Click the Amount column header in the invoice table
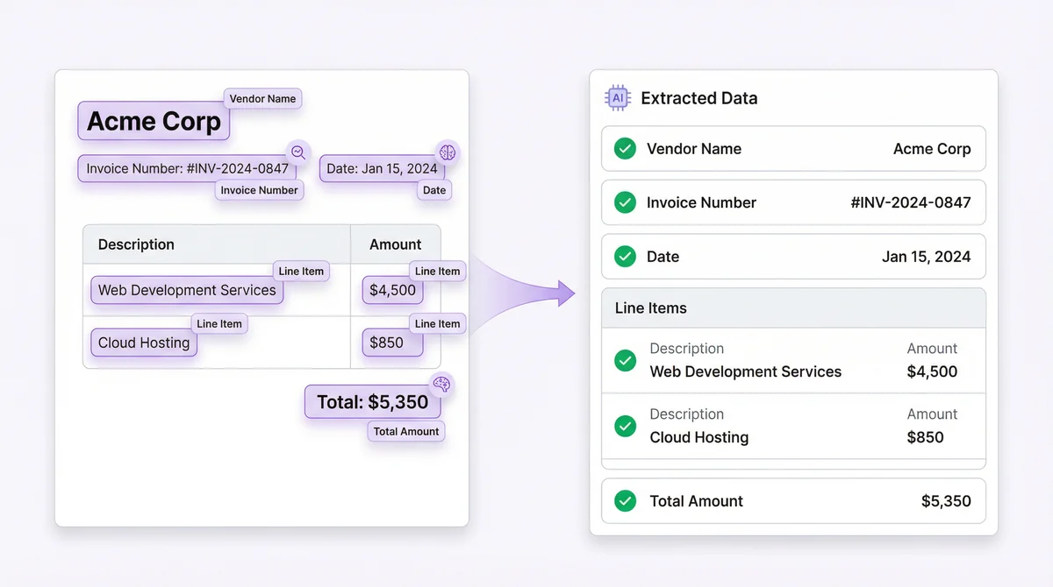The width and height of the screenshot is (1053, 587). [x=395, y=244]
